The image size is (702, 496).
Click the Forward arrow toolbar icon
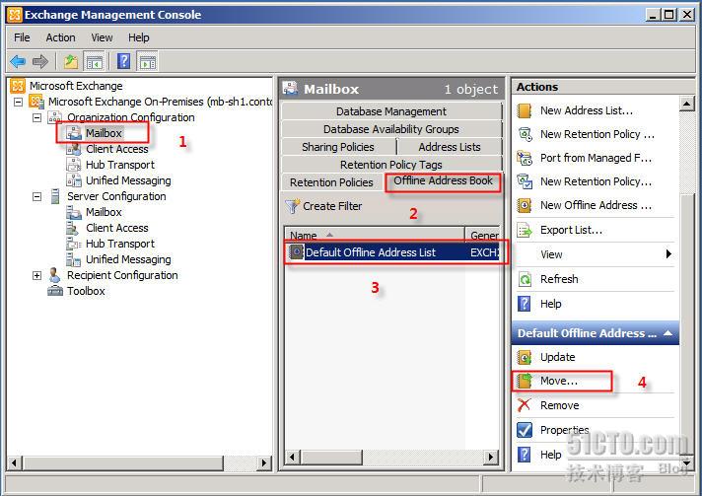click(40, 61)
